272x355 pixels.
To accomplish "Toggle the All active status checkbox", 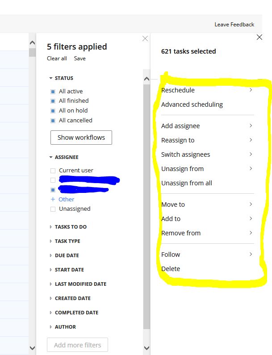I will pos(53,92).
